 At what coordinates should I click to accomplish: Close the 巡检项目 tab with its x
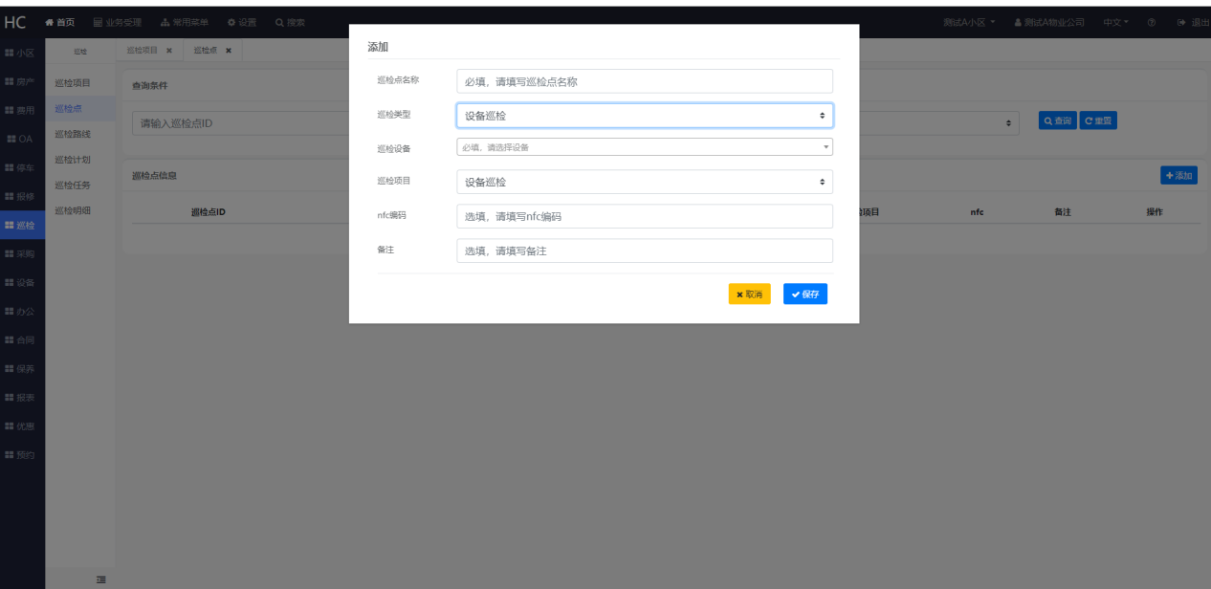tap(169, 50)
